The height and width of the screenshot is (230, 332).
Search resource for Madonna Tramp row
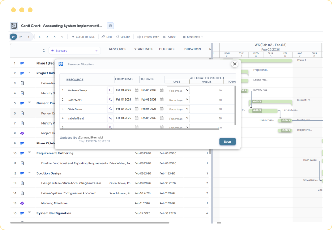pos(111,90)
